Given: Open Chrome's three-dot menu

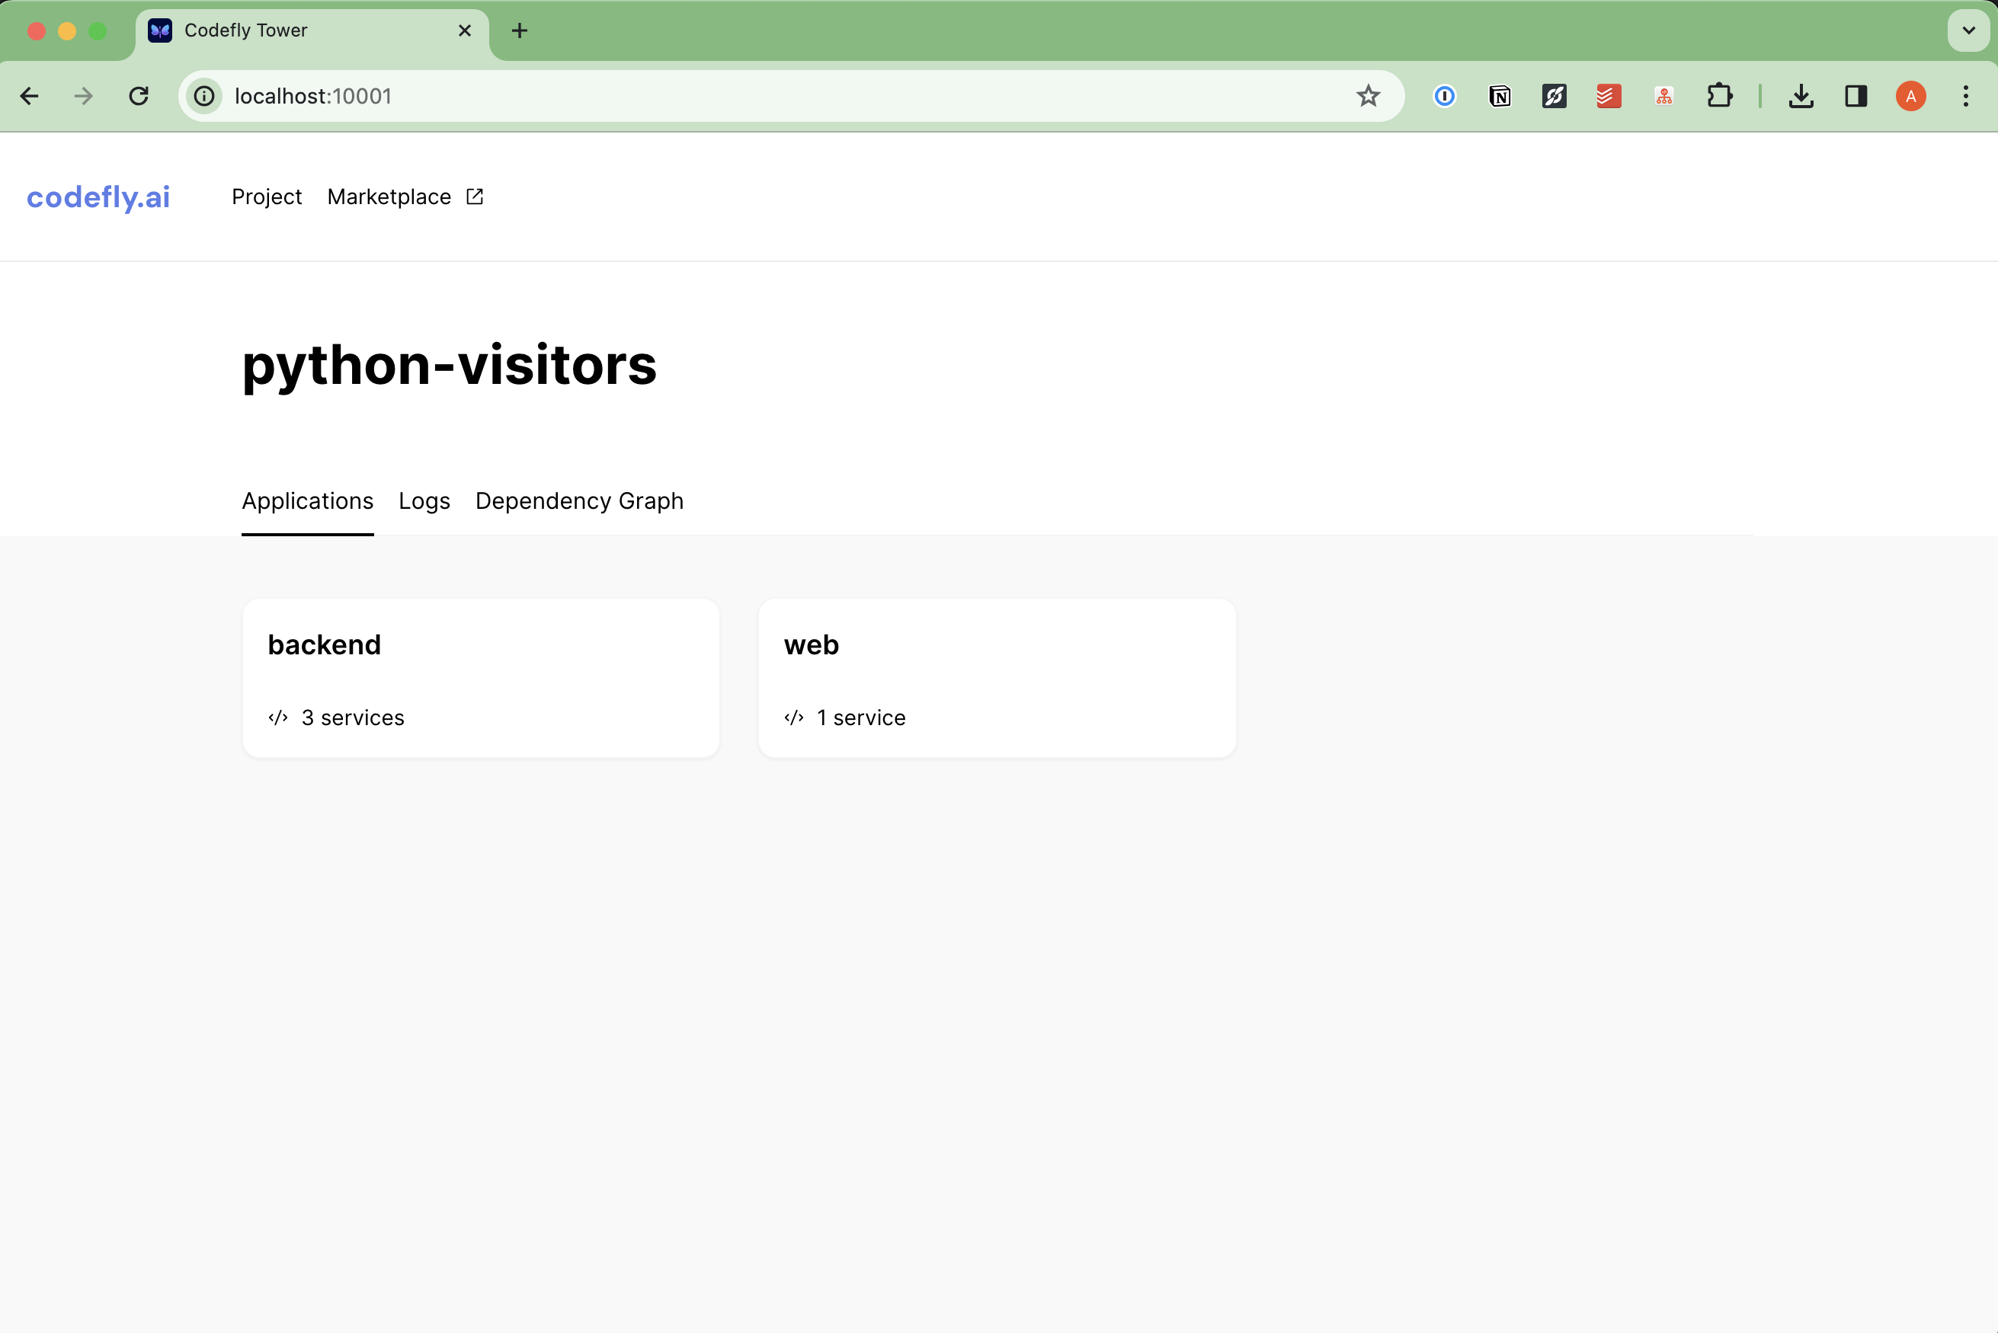Looking at the screenshot, I should coord(1966,96).
